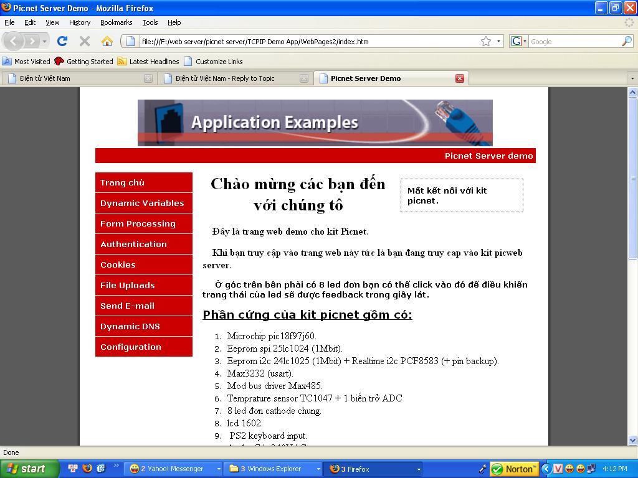Open the Yahoo! Messenger taskbar group
The width and height of the screenshot is (638, 478).
(x=174, y=469)
